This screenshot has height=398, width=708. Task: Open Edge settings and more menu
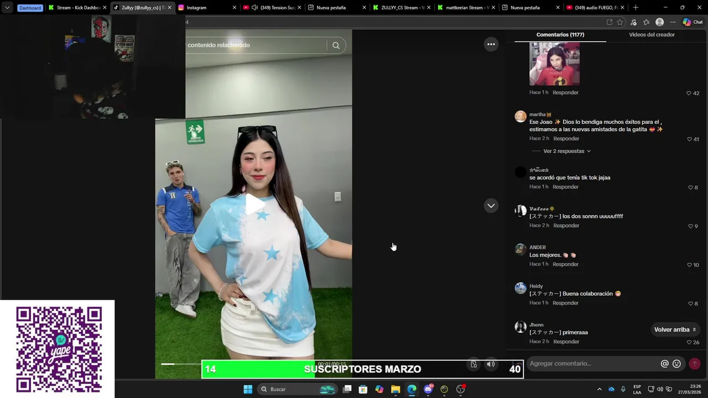673,22
